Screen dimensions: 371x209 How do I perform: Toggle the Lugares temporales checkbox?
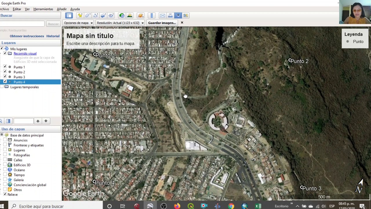pos(2,87)
